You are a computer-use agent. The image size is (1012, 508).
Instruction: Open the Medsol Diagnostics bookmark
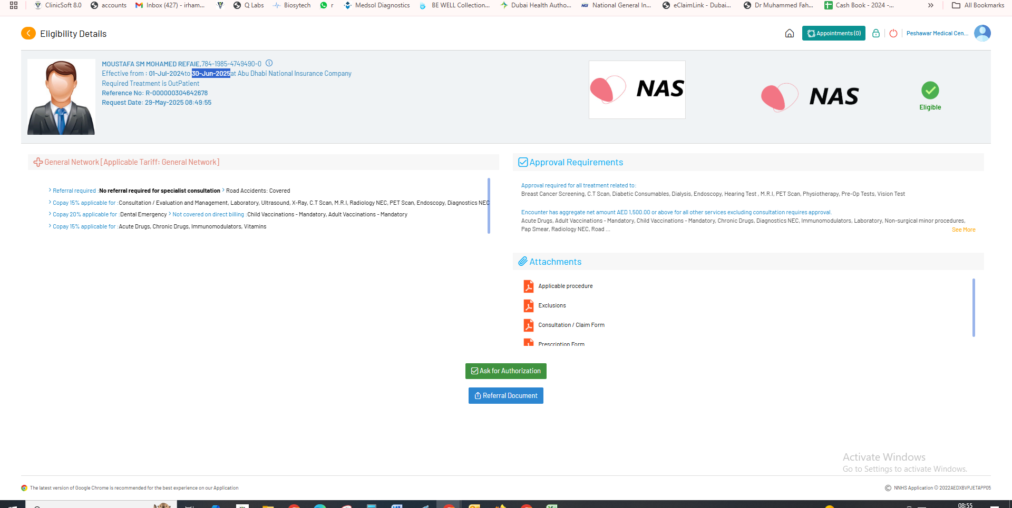click(377, 5)
